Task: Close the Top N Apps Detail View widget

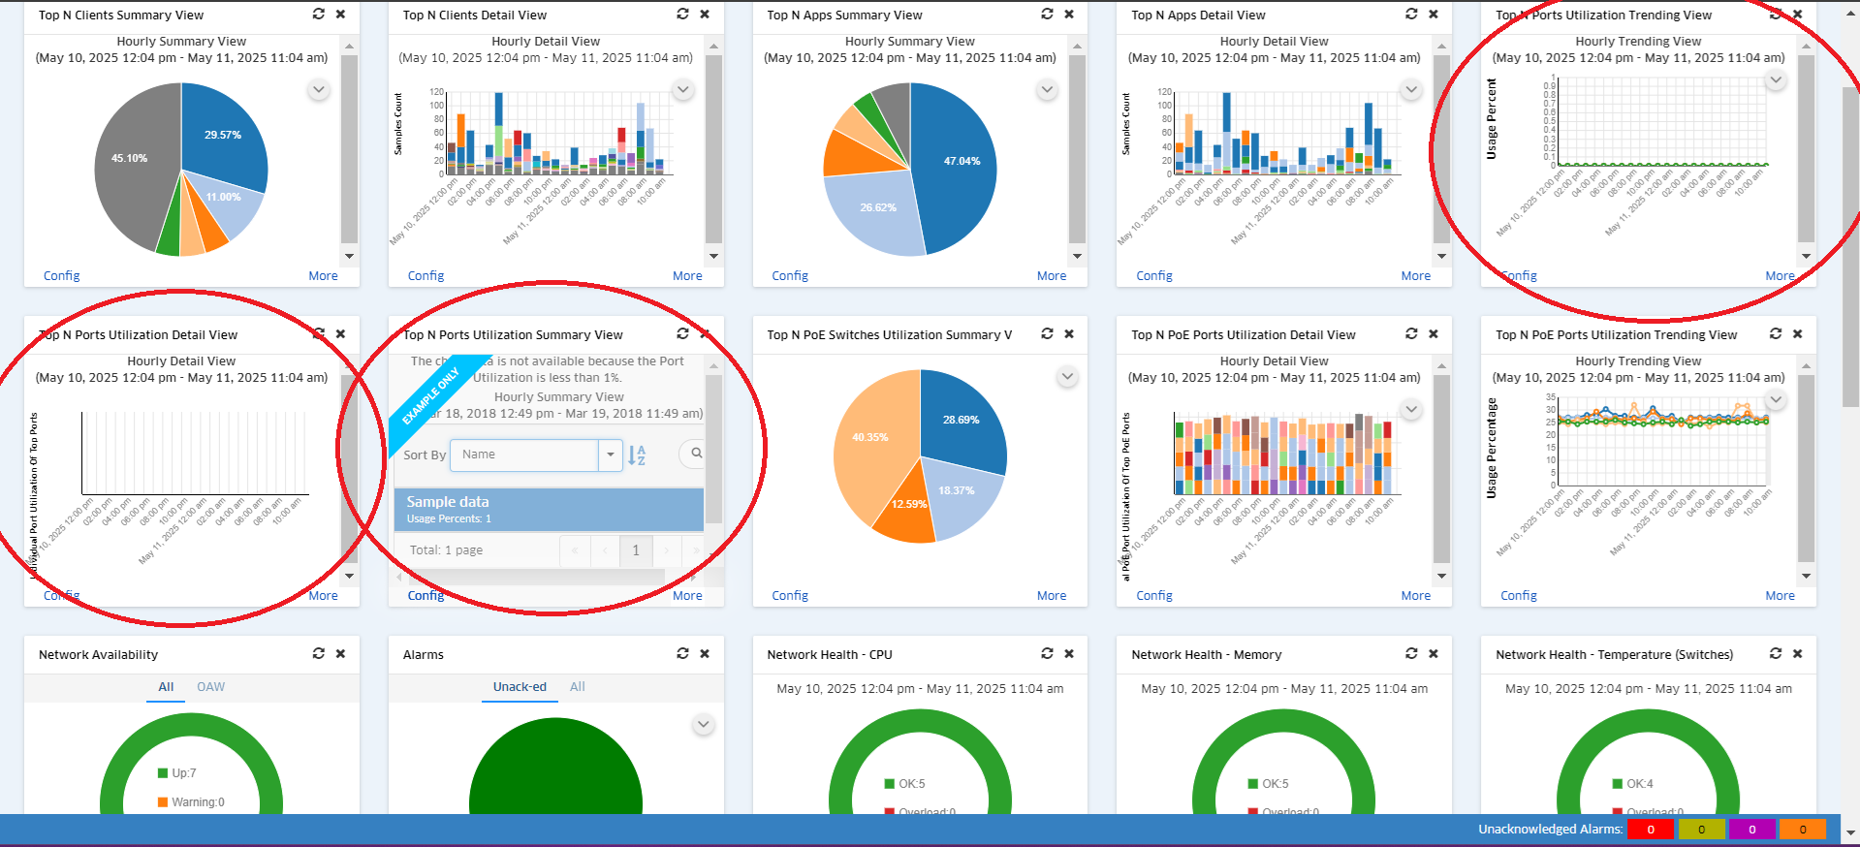Action: pyautogui.click(x=1434, y=14)
